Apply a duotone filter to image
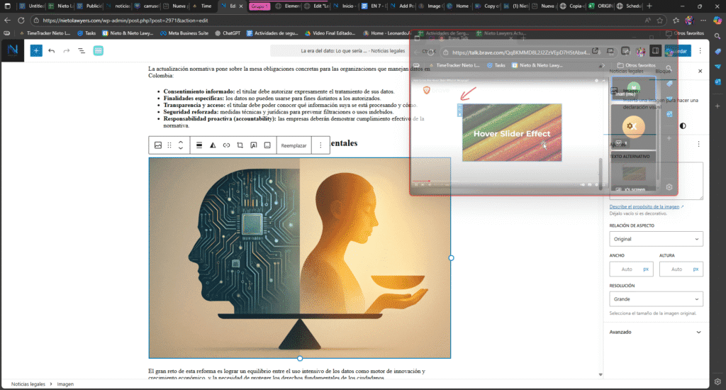726x390 pixels. 213,145
